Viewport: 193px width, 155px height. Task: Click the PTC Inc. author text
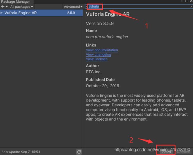click(x=94, y=72)
